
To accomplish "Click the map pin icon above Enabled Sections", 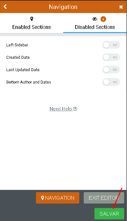I will [x=32, y=19].
